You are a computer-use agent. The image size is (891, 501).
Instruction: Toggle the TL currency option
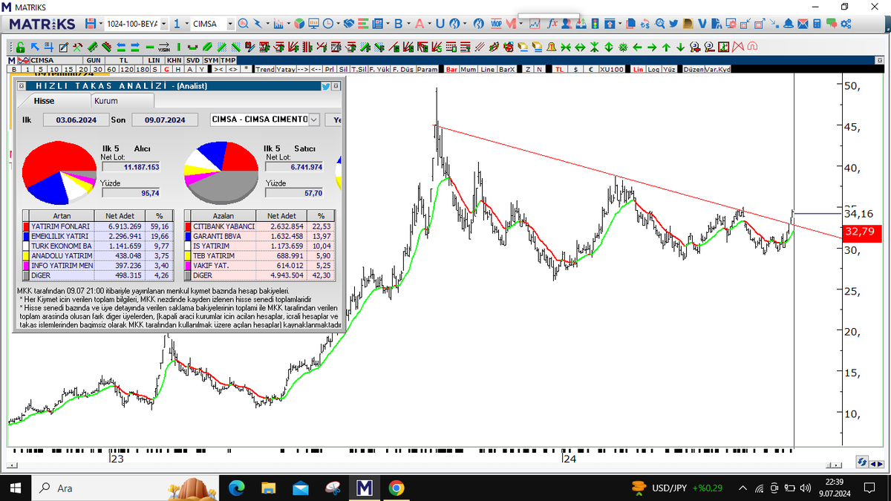(x=558, y=70)
